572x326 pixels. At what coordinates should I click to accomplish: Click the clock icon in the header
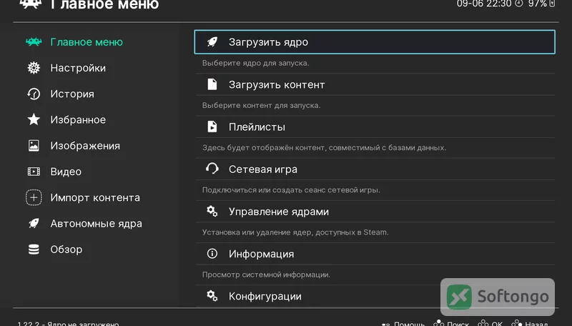click(519, 4)
